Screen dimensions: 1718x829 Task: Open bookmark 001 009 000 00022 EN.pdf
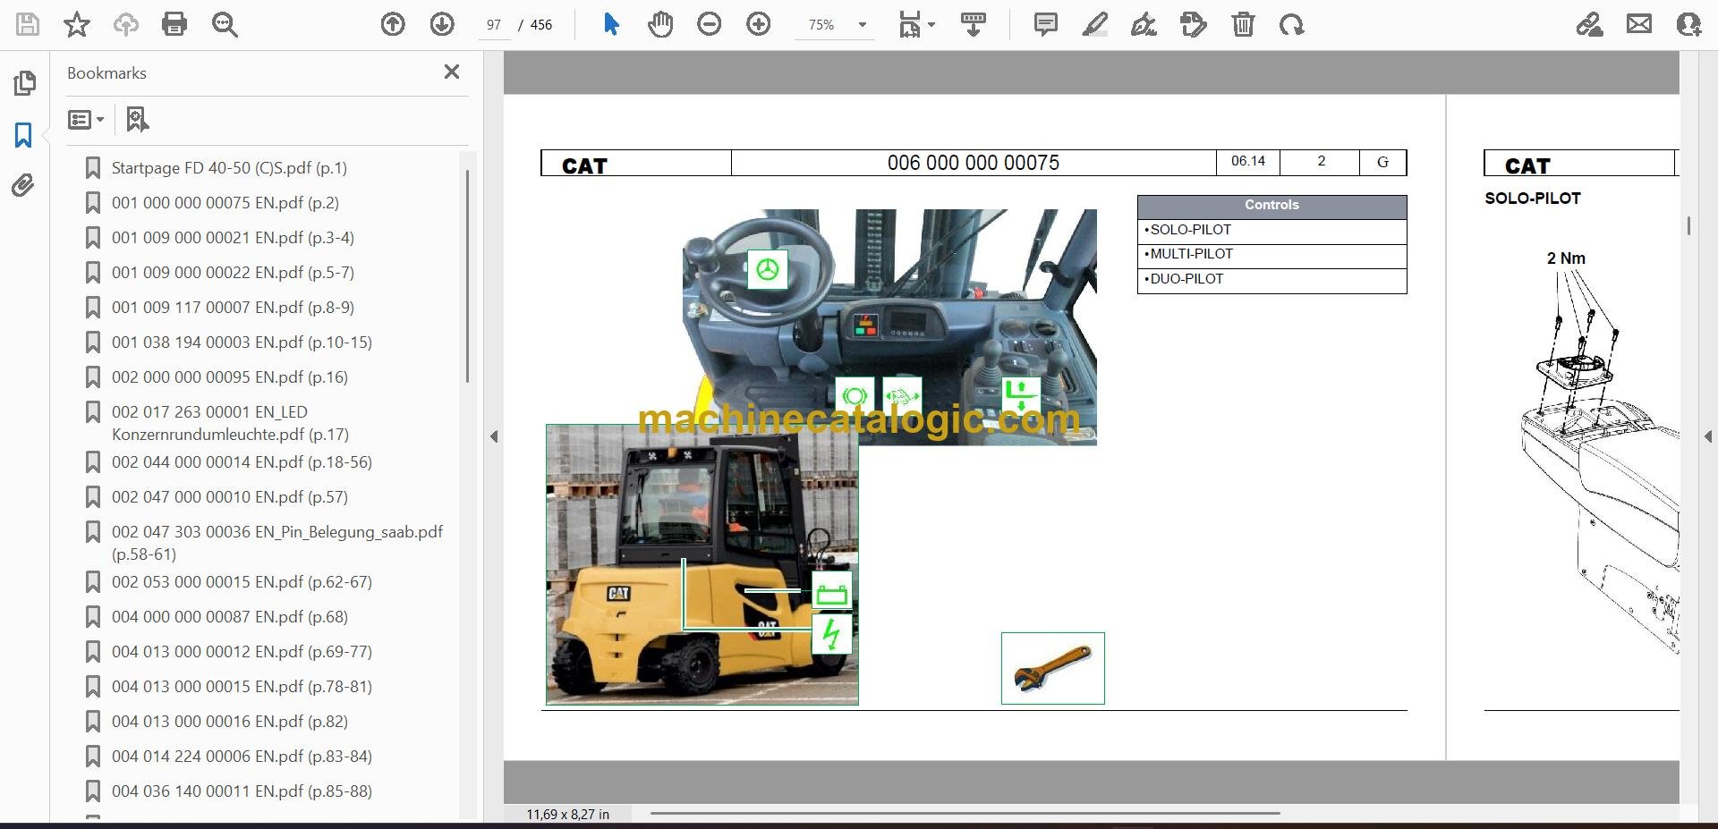233,273
